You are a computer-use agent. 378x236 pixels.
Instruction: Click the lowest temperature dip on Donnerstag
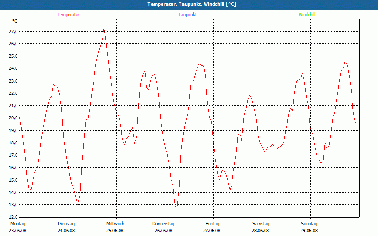177,208
